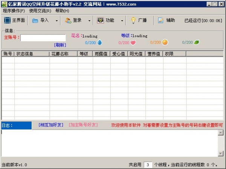Click the pink 0/200 love value
226x169 pixels.
[x=124, y=43]
